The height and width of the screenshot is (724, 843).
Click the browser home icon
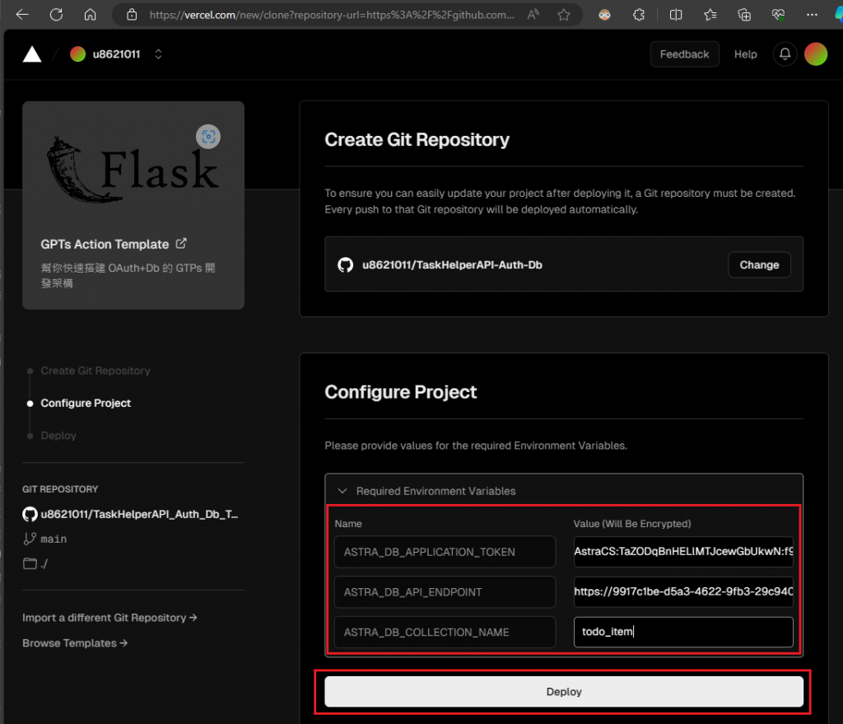coord(91,15)
